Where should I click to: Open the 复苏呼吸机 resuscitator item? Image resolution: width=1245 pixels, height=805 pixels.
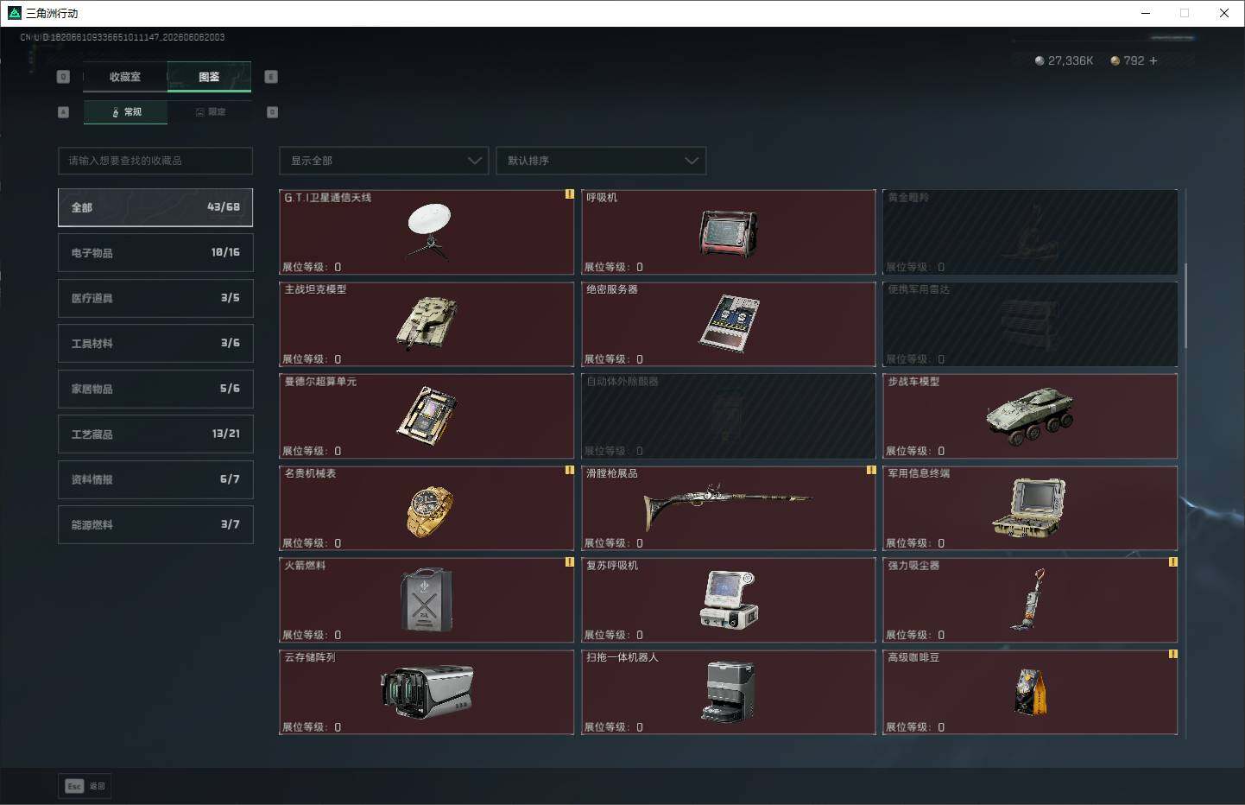pos(728,600)
